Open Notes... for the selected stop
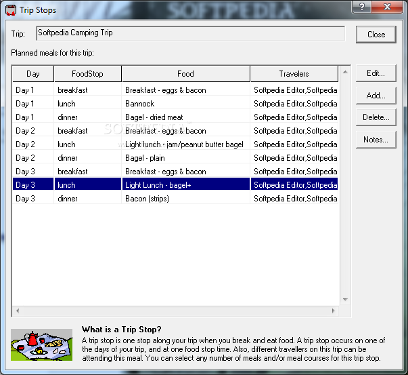 click(376, 140)
